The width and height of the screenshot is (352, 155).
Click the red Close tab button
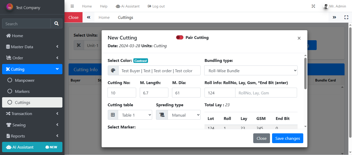[x=73, y=17]
